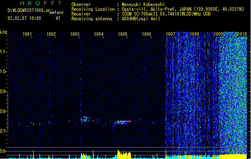
Task: Click the kHz axis unit label
Action: click(x=4, y=32)
